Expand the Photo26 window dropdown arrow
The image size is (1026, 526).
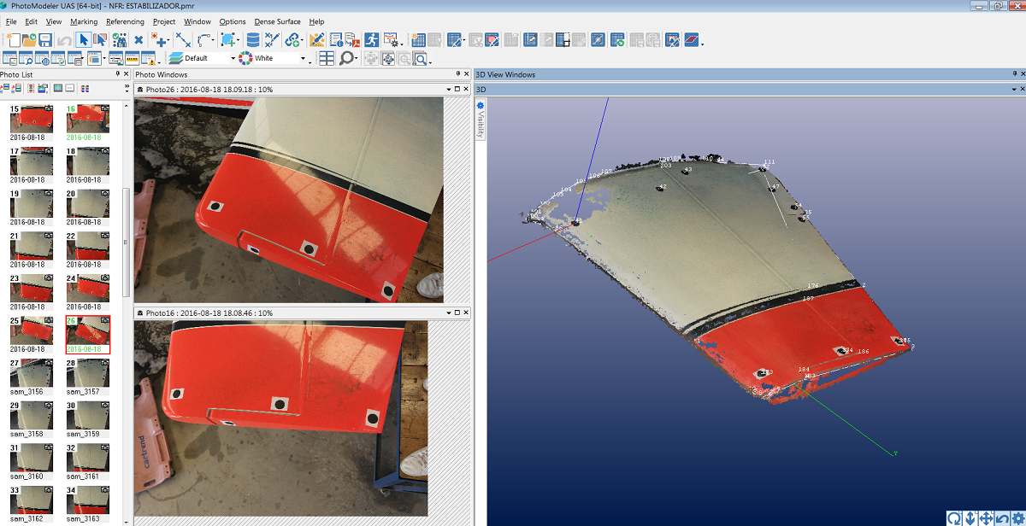tap(448, 89)
